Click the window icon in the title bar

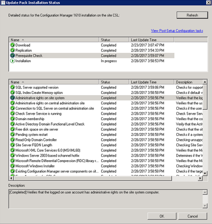click(3, 2)
